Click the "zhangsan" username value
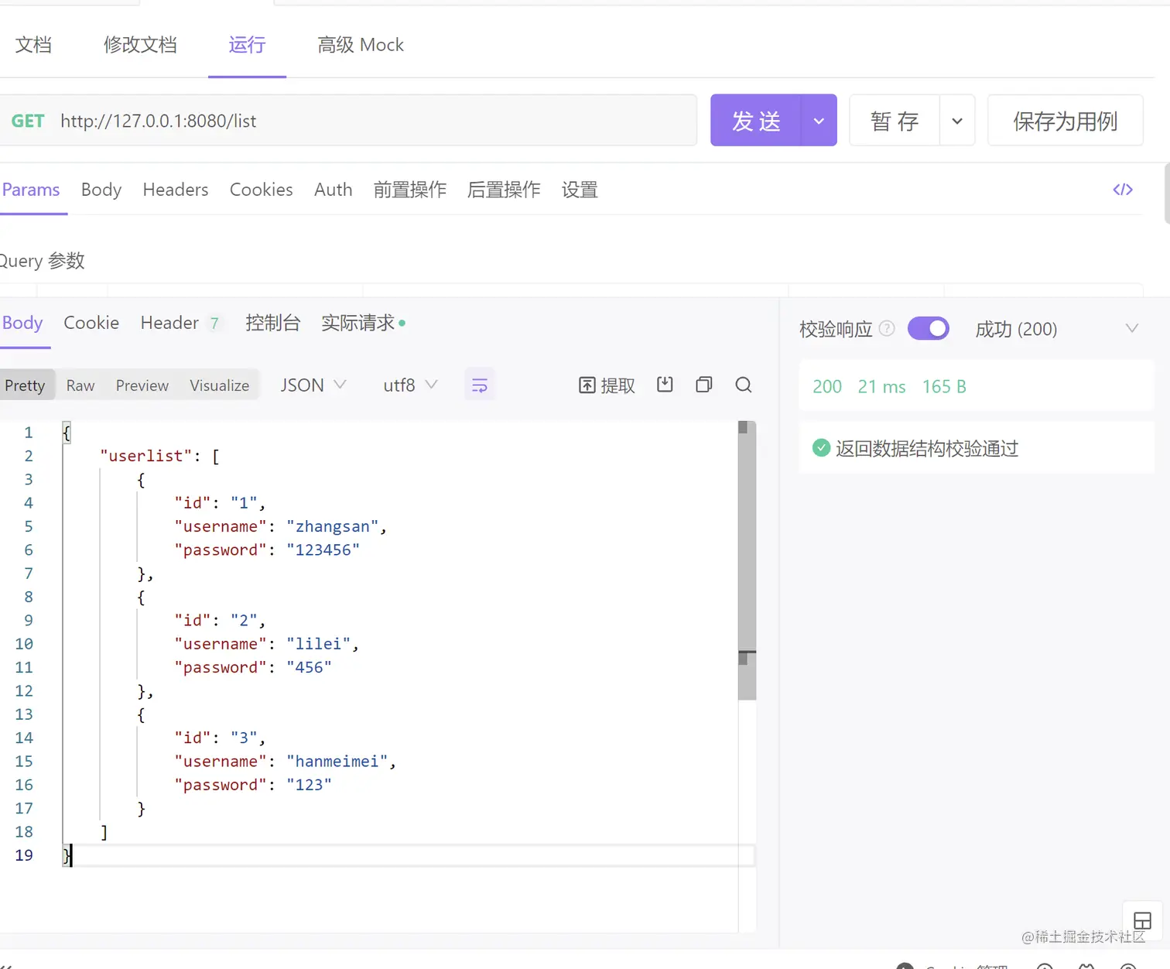 (x=333, y=526)
